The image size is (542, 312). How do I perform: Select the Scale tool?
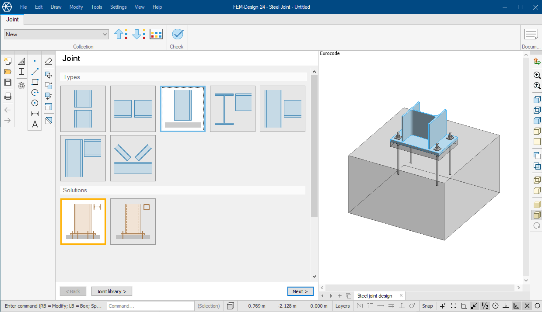(49, 107)
